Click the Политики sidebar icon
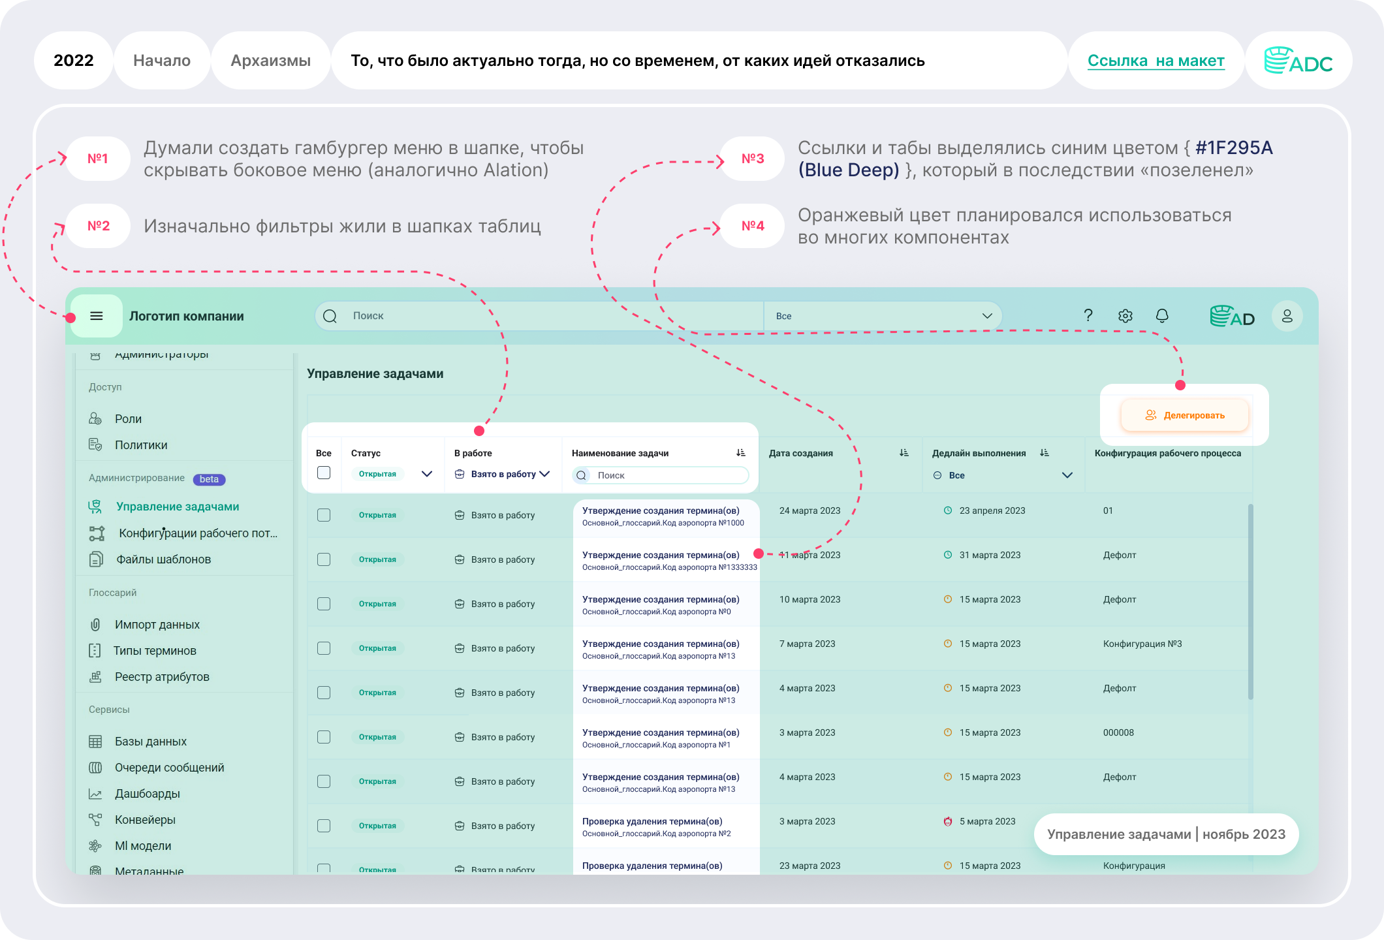The height and width of the screenshot is (940, 1384). point(95,445)
